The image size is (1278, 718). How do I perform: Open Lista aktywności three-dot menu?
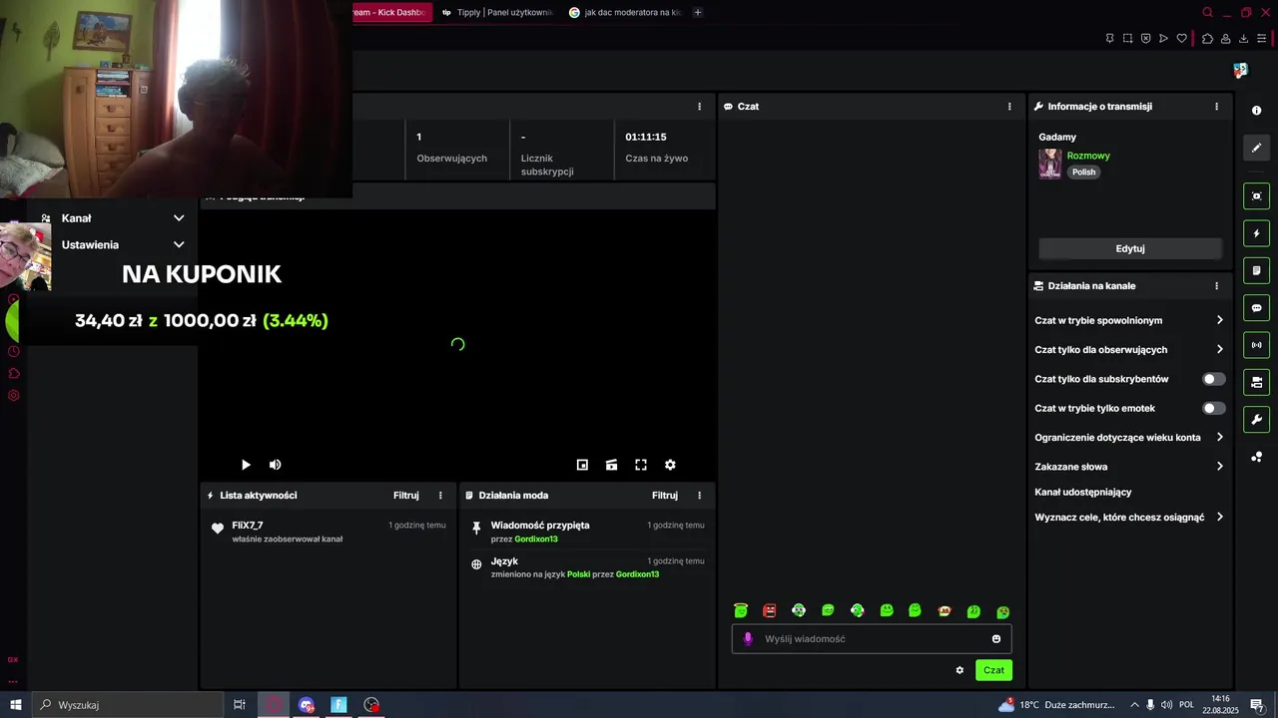pos(440,496)
